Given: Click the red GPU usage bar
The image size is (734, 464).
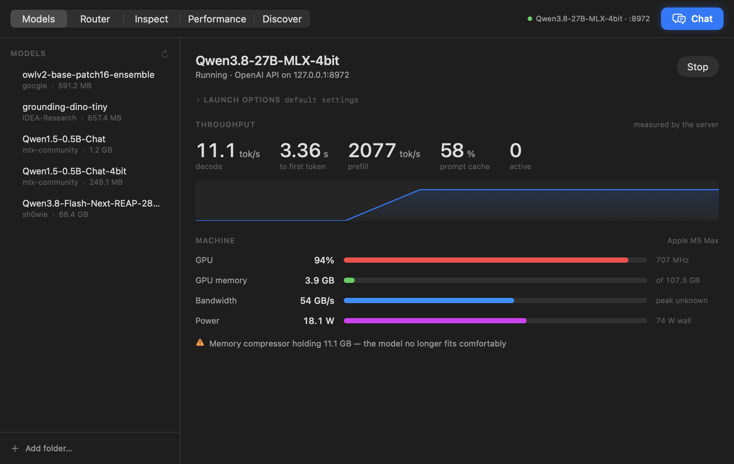Looking at the screenshot, I should pyautogui.click(x=486, y=260).
